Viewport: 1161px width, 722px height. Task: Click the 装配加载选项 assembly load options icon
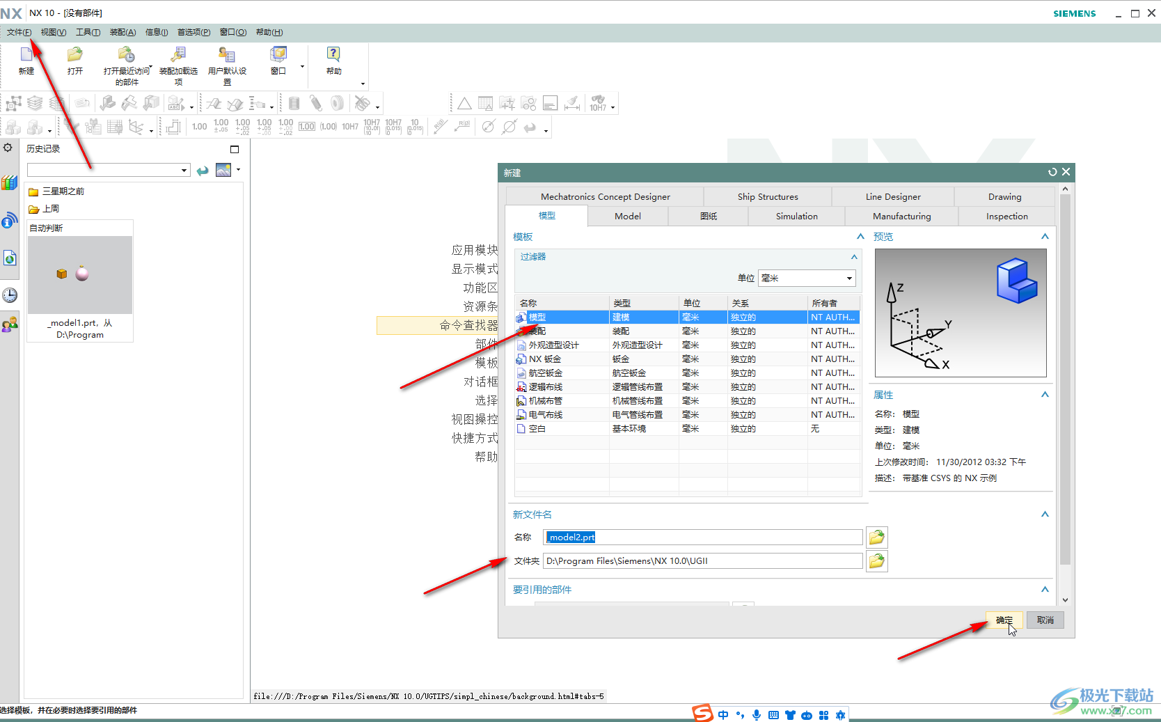coord(178,54)
